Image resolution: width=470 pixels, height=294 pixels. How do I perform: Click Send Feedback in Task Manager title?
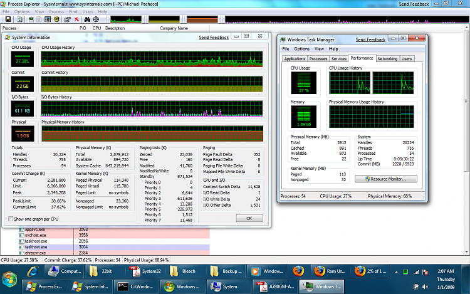coord(370,39)
